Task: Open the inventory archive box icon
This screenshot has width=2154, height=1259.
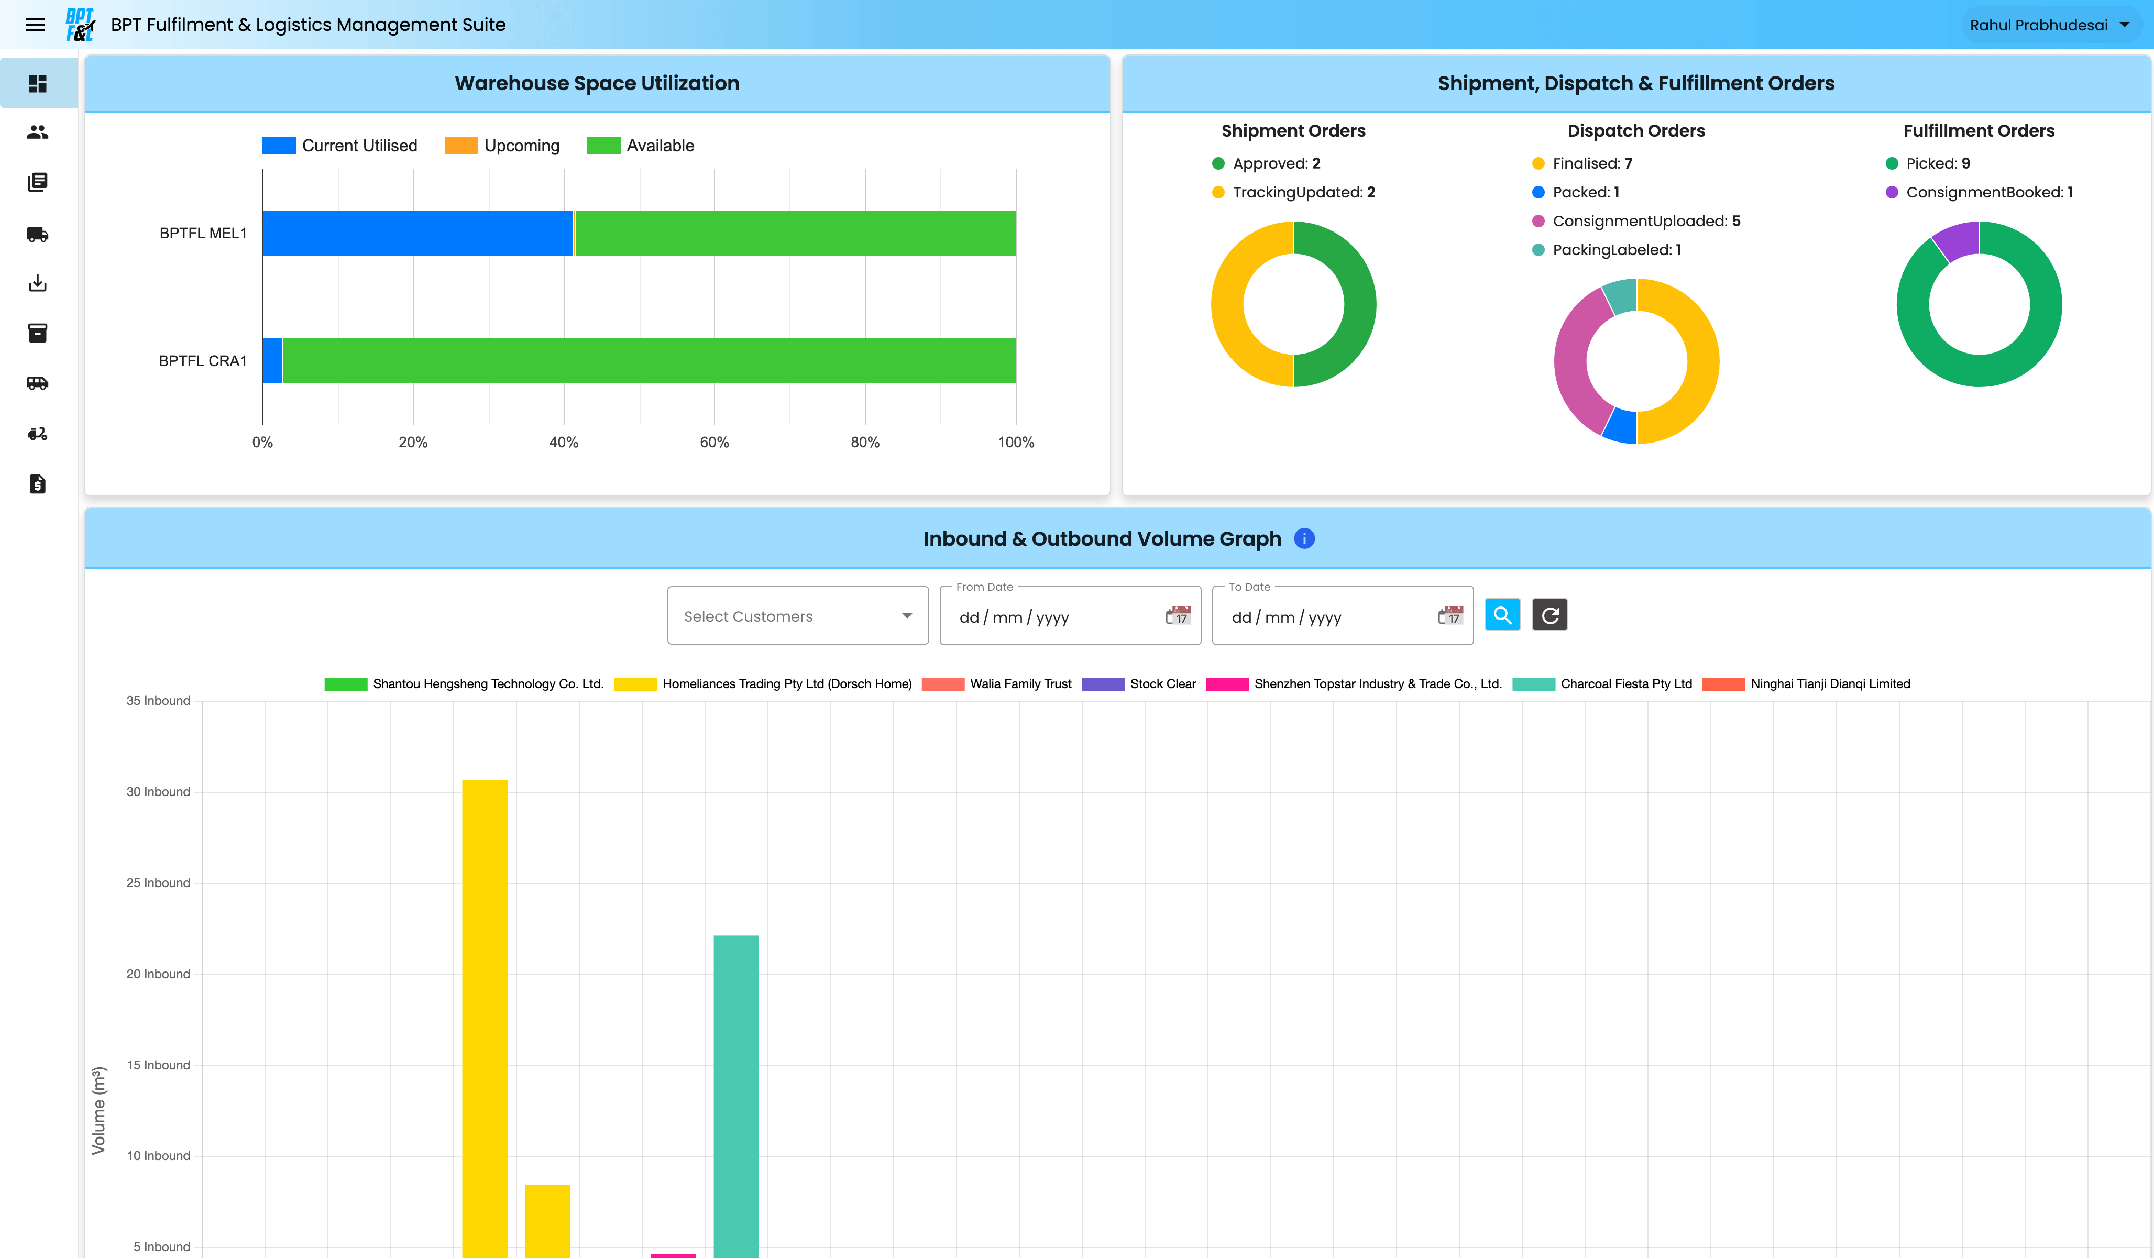Action: pos(37,333)
